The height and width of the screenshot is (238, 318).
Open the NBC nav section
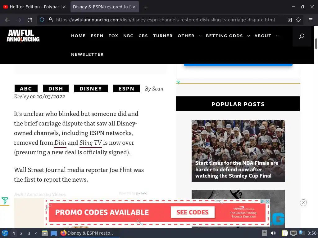pyautogui.click(x=128, y=36)
